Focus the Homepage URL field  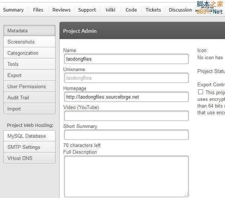(126, 97)
